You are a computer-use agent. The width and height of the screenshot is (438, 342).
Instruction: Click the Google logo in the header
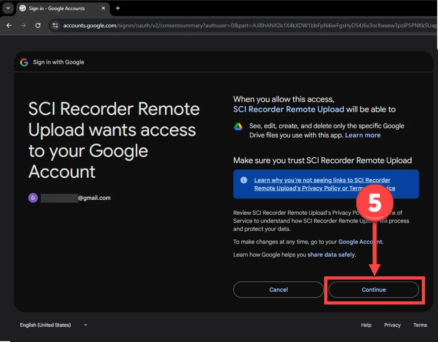coord(24,62)
